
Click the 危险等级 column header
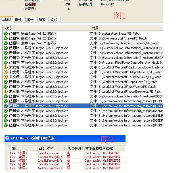click(x=74, y=149)
